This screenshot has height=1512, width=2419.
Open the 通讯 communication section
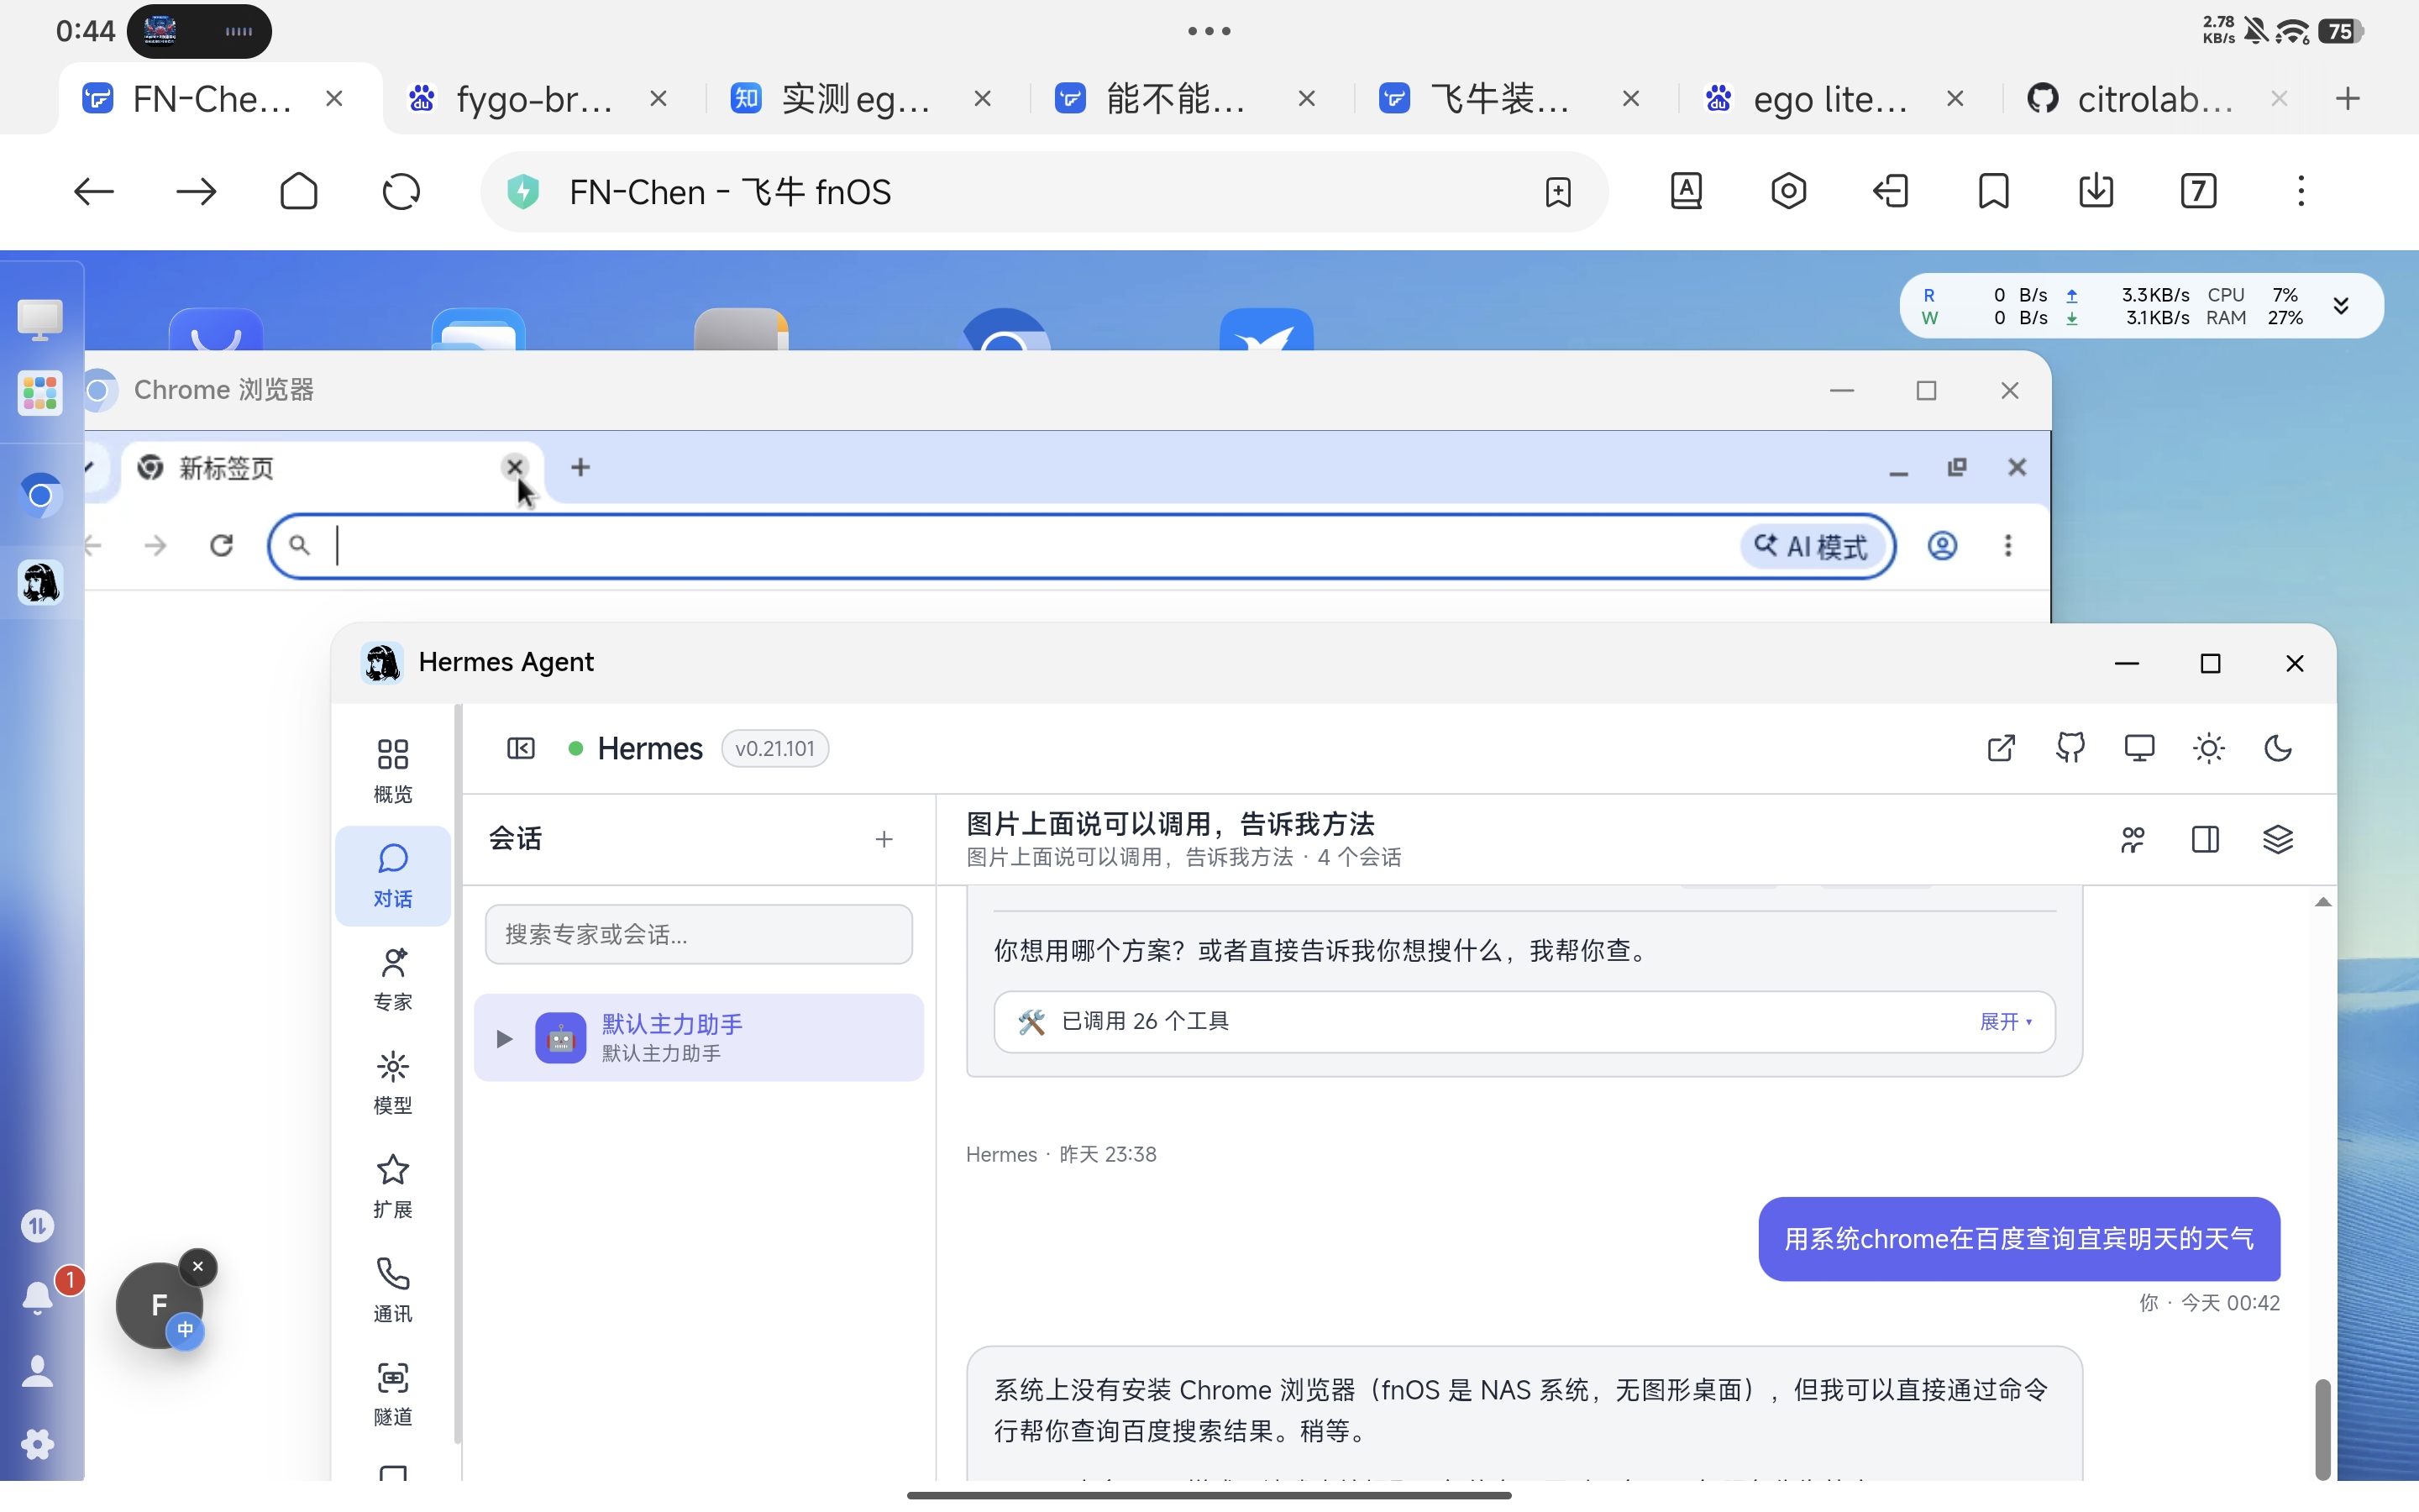click(393, 1291)
